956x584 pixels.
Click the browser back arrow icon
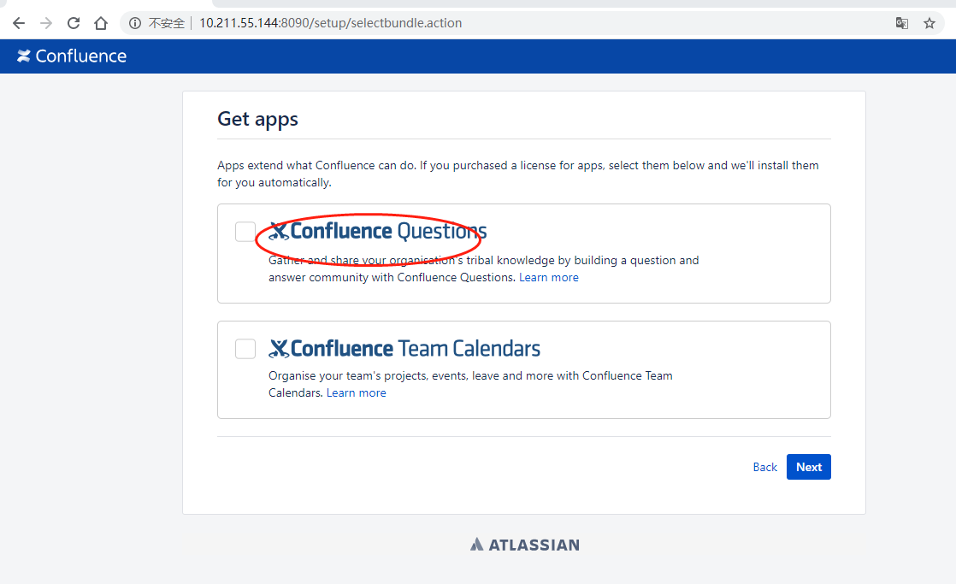click(18, 23)
